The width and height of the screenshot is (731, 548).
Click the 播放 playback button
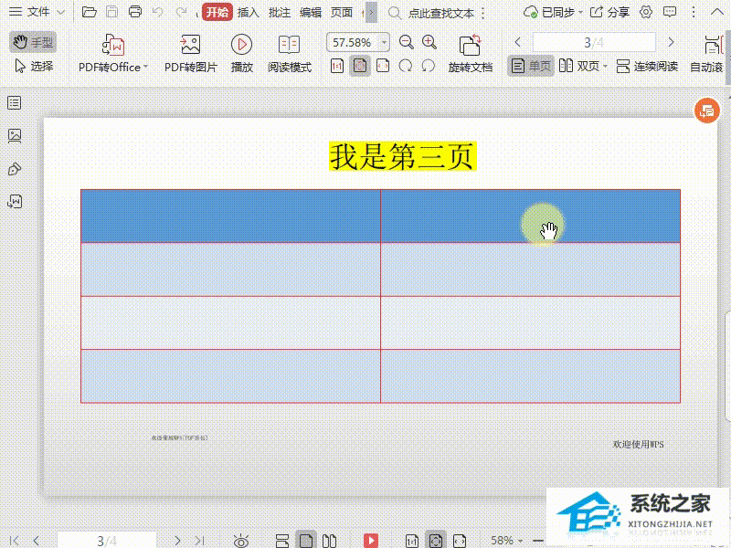[x=241, y=52]
